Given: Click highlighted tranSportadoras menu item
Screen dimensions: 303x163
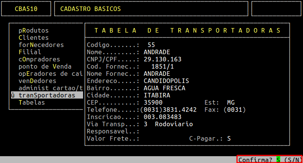Looking at the screenshot, I should (x=47, y=95).
